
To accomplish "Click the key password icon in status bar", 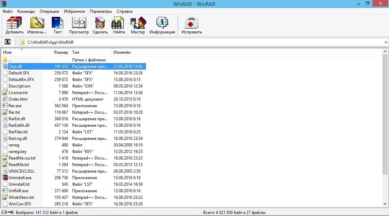I will [11, 212].
